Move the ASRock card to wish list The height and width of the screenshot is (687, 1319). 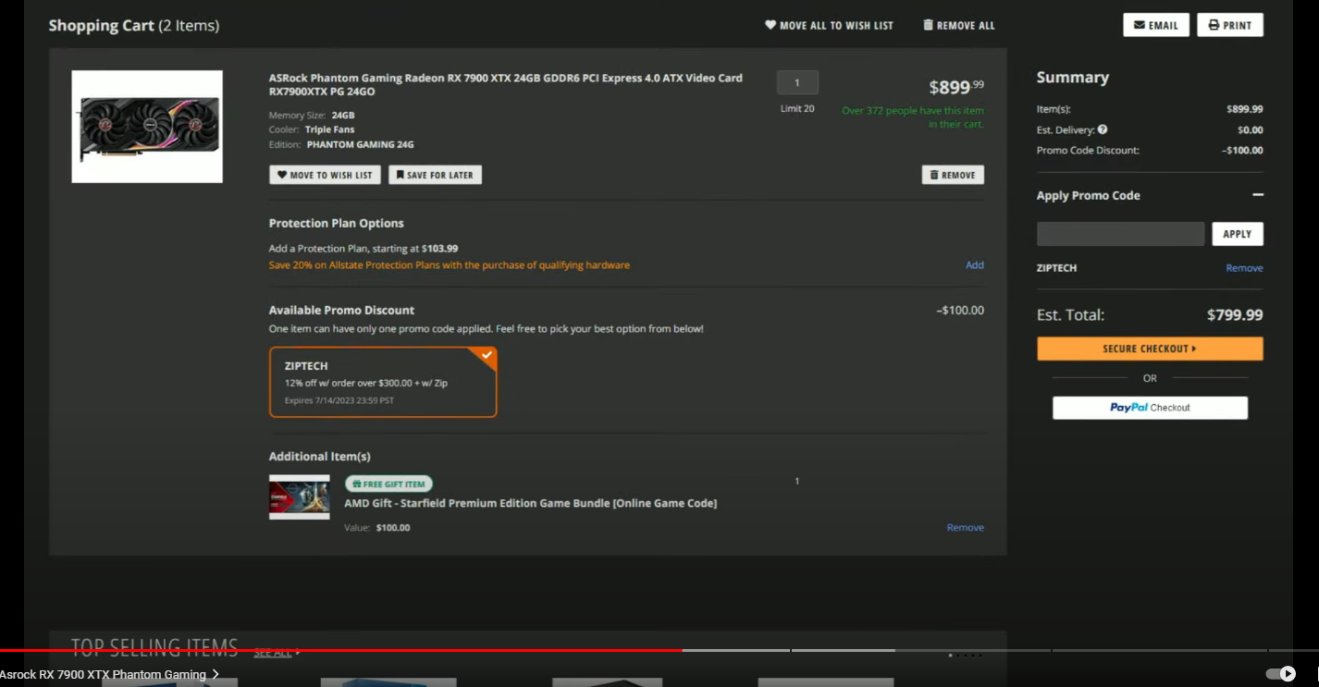pyautogui.click(x=325, y=175)
